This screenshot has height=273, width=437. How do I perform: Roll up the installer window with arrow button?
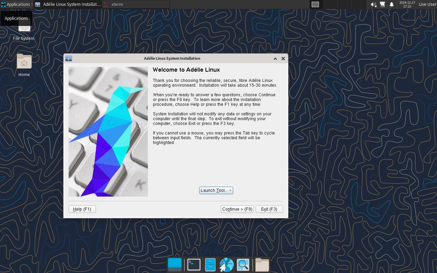[x=275, y=58]
